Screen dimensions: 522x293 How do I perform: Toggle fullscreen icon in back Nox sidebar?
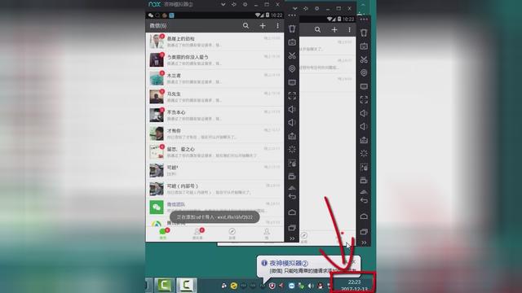tap(364, 99)
